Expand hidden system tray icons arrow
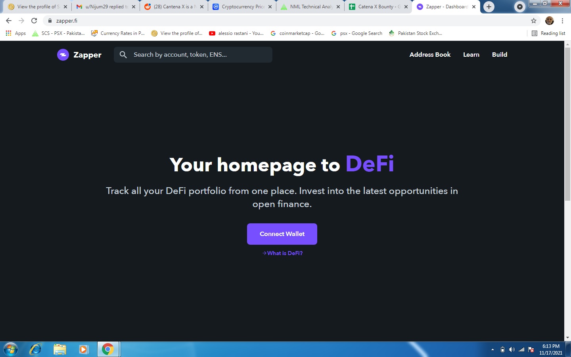The image size is (571, 357). click(x=492, y=349)
